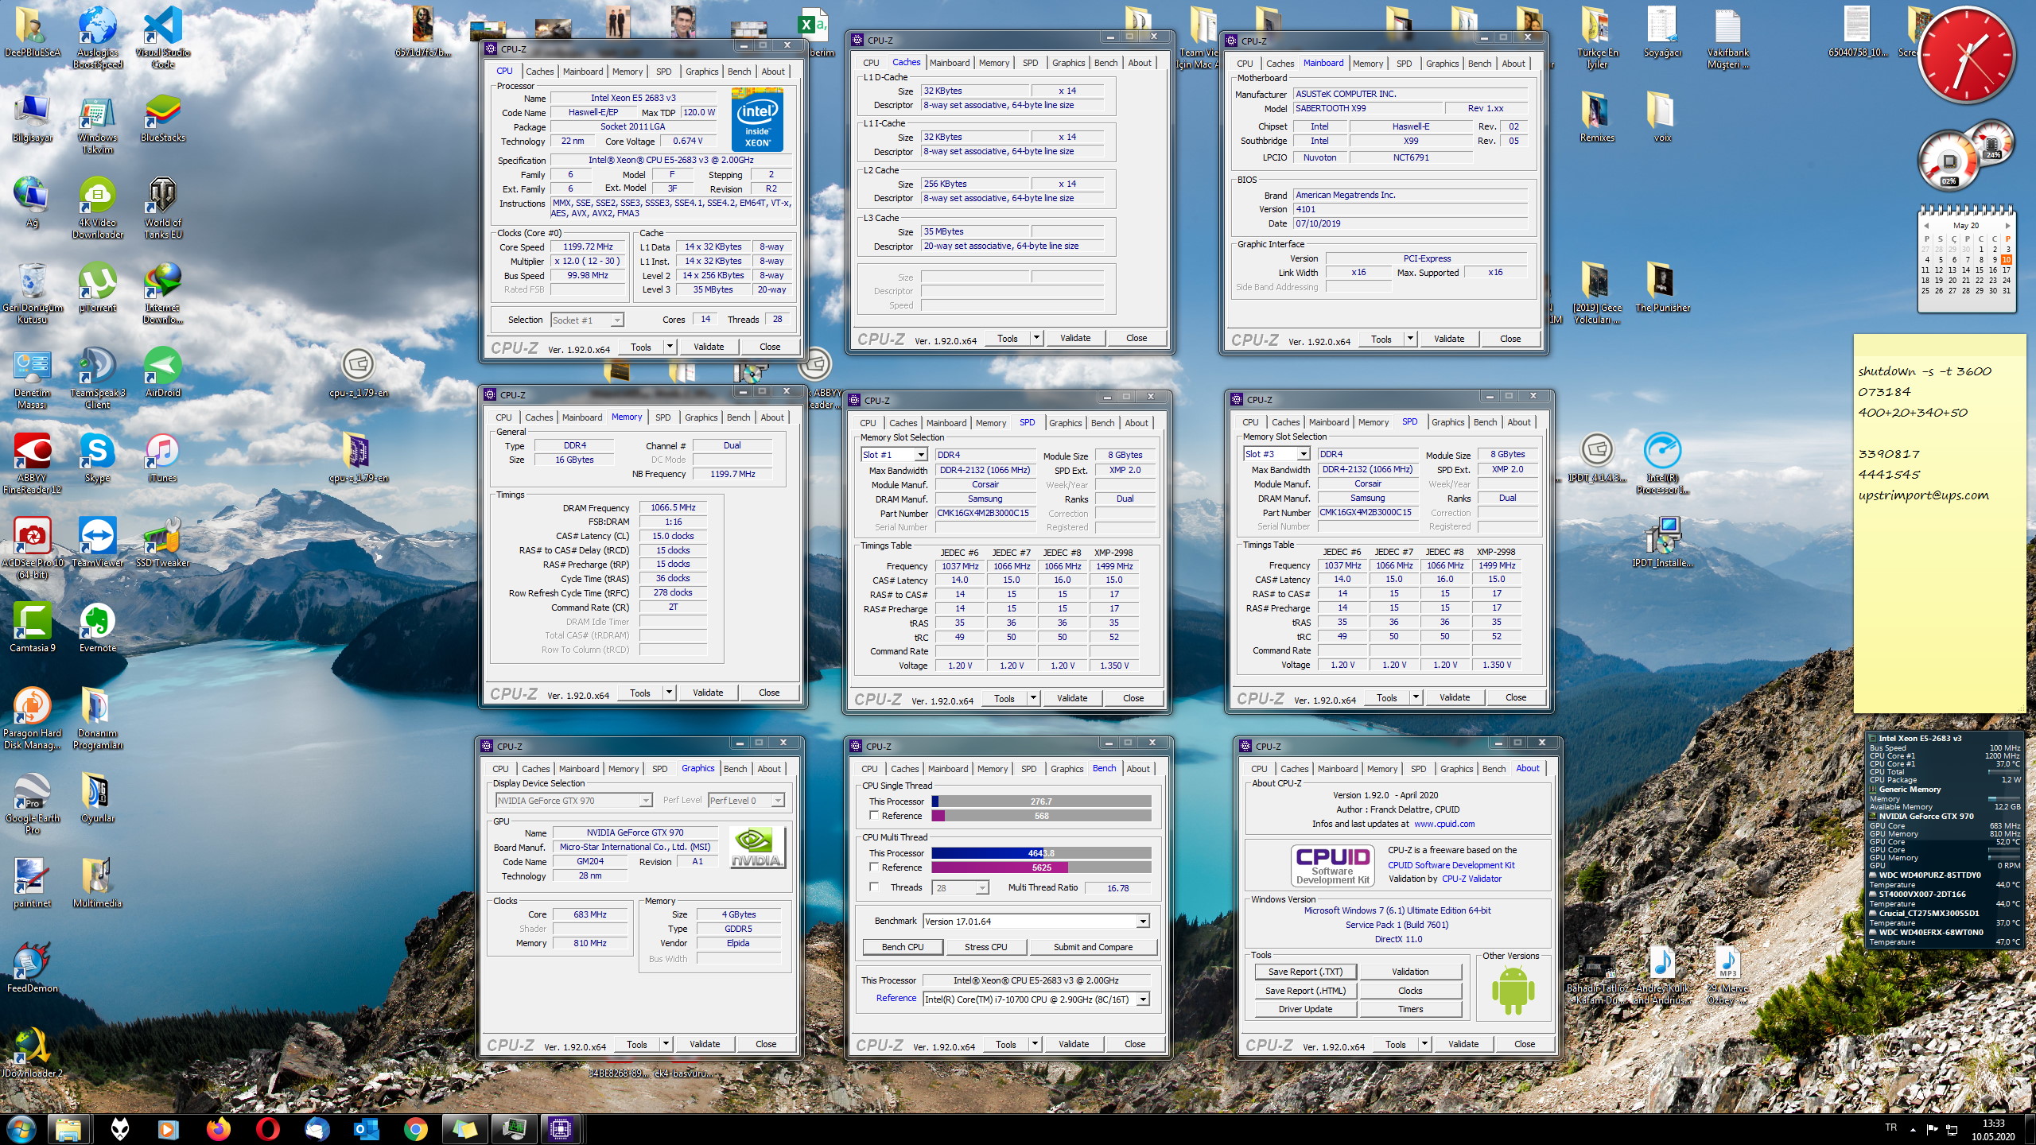The width and height of the screenshot is (2036, 1145).
Task: Tick the Threads checkbox in Bench window
Action: 875,887
